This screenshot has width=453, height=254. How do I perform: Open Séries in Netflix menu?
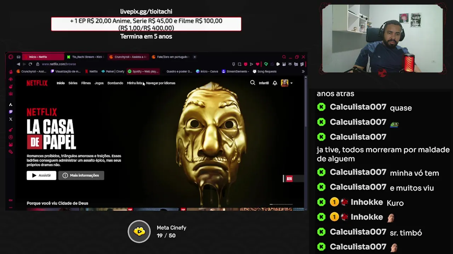(x=73, y=83)
